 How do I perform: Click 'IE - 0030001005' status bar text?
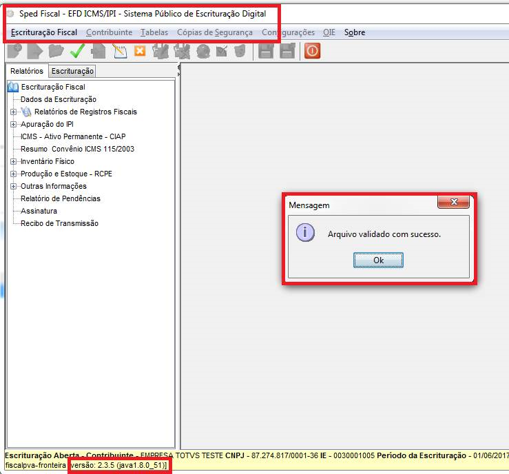tap(347, 455)
